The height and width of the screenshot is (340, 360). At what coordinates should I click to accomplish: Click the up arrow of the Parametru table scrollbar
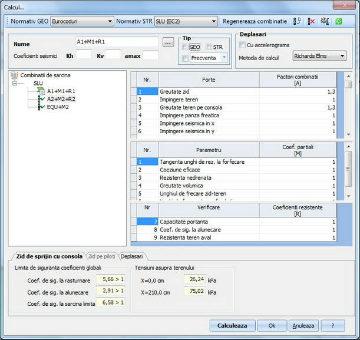pos(349,147)
